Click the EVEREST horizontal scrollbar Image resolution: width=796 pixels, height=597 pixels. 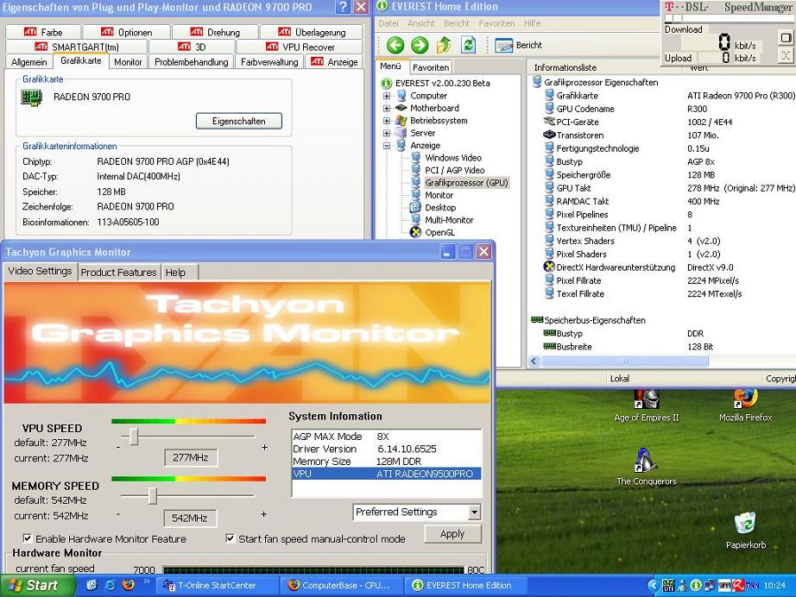click(624, 361)
